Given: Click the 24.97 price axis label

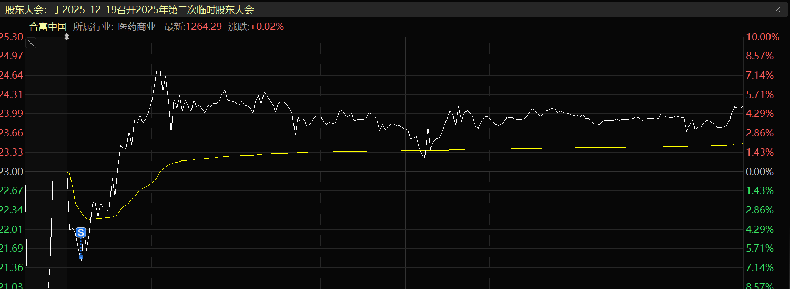Looking at the screenshot, I should [12, 56].
